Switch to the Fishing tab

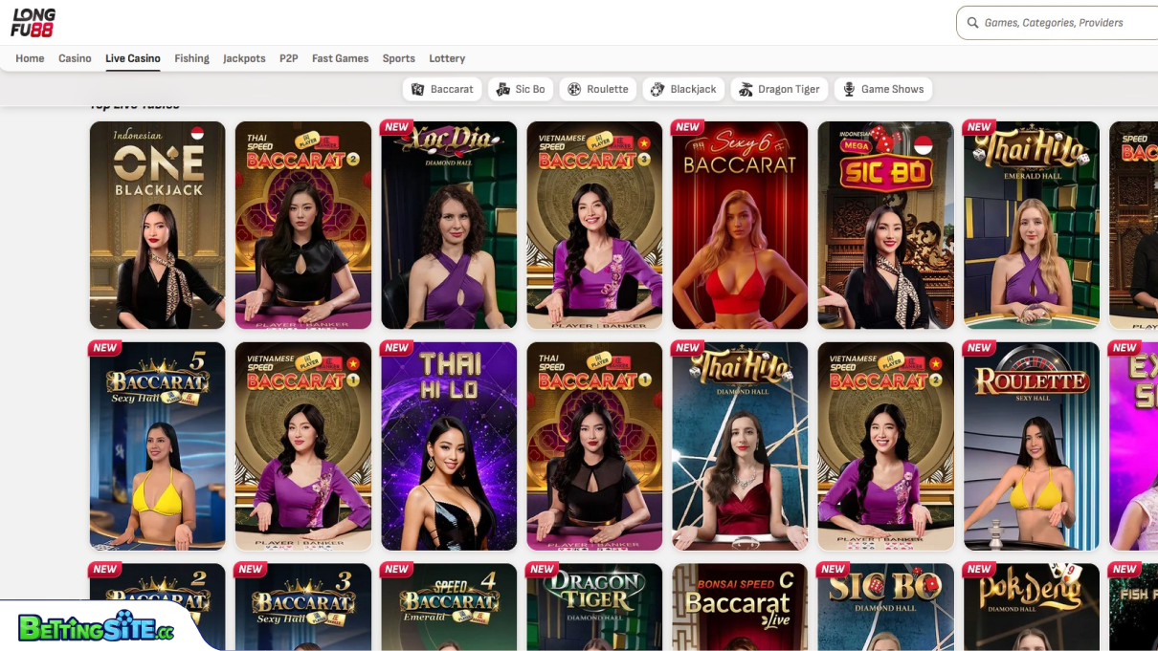pos(191,58)
